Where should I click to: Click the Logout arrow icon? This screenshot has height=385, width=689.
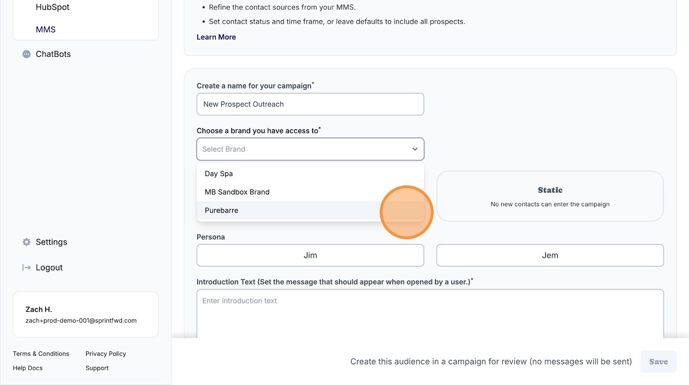tap(26, 267)
